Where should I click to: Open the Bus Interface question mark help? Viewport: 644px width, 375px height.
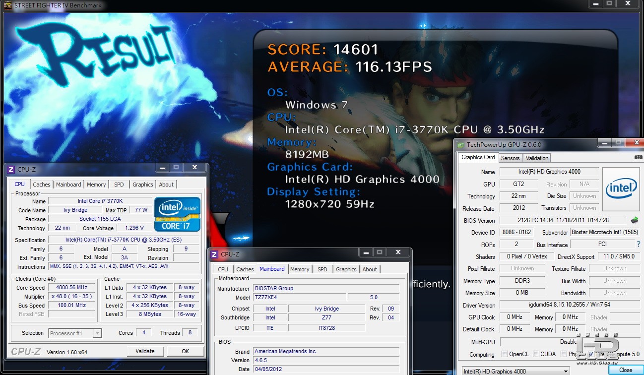(638, 244)
